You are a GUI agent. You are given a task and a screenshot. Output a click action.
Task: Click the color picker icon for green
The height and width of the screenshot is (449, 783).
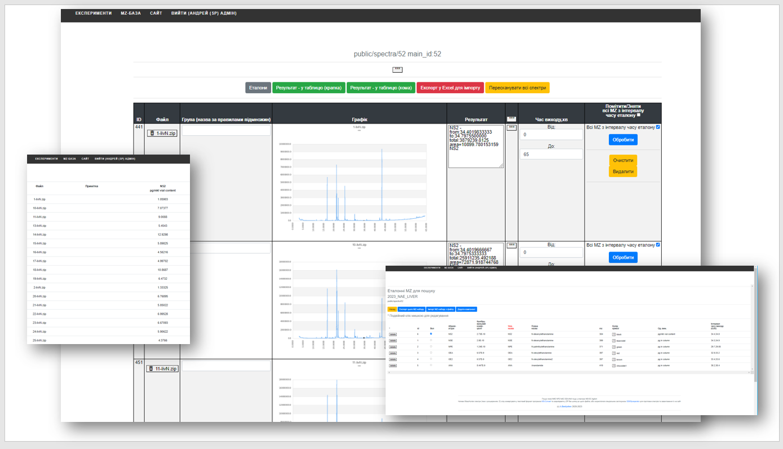click(x=613, y=347)
